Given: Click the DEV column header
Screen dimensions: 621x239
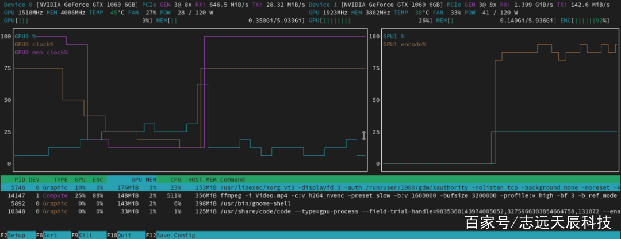Looking at the screenshot, I should click(x=34, y=179).
